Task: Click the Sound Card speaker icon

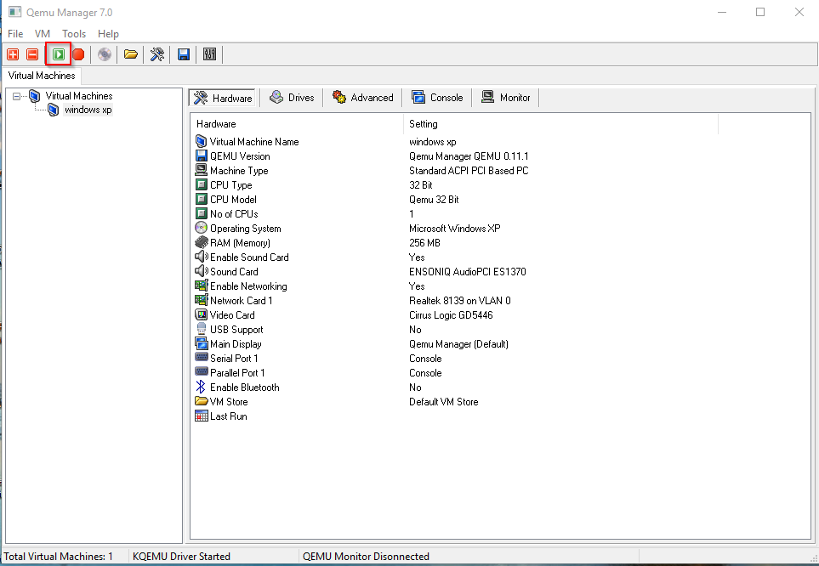Action: click(x=201, y=271)
